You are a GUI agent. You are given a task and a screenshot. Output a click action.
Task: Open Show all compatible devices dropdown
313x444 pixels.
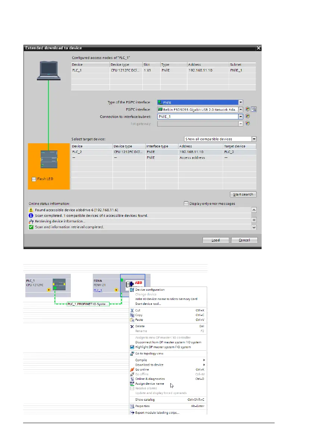tap(254, 139)
